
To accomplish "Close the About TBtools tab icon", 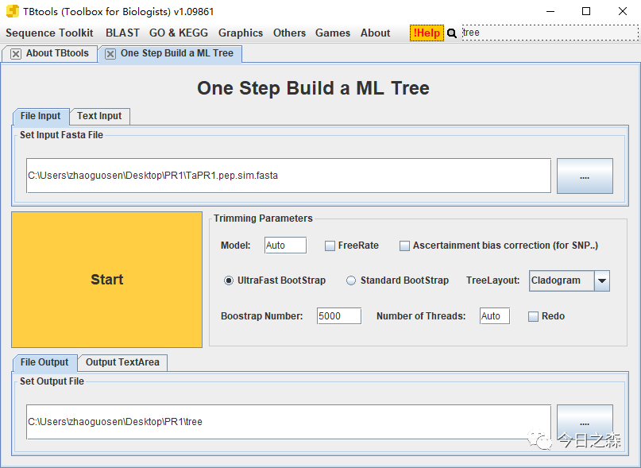I will 16,53.
